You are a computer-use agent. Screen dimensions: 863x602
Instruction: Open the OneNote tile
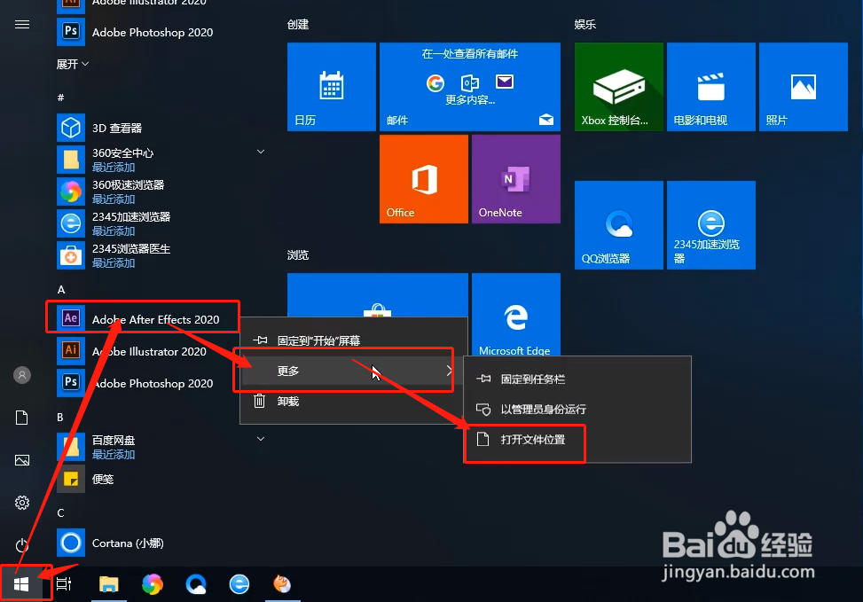tap(515, 179)
